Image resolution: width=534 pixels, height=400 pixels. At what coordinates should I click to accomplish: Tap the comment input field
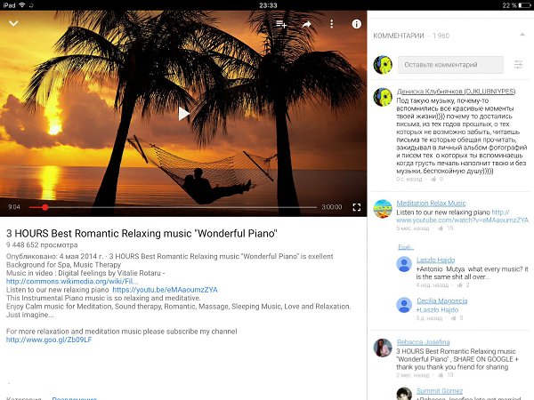[450, 65]
